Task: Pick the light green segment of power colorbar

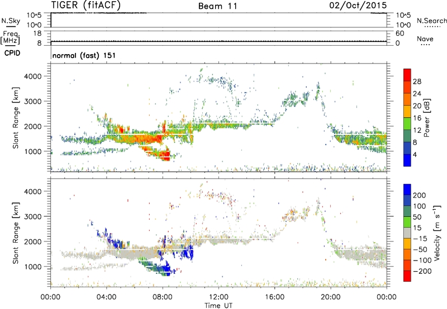Action: coord(407,123)
